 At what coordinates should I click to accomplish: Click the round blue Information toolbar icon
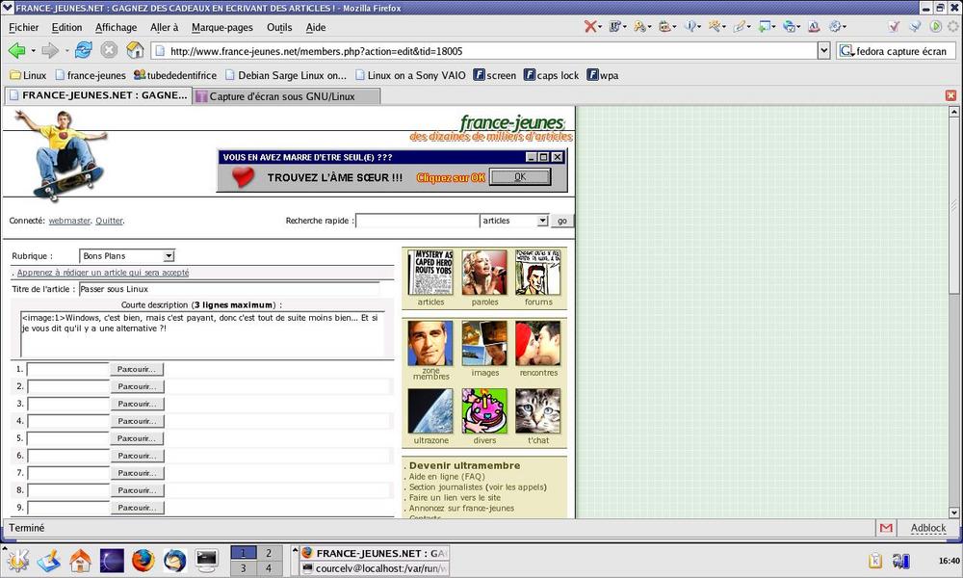pos(690,26)
